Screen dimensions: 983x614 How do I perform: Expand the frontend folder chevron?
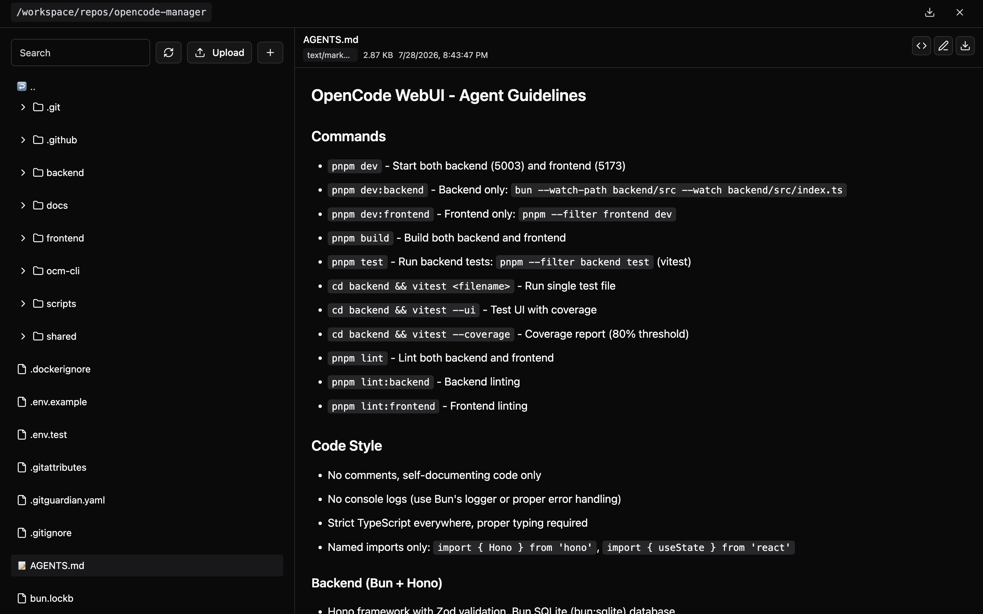[x=23, y=238]
